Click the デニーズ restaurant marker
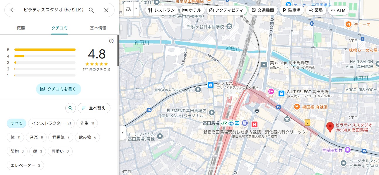379x175 pixels. [x=348, y=24]
